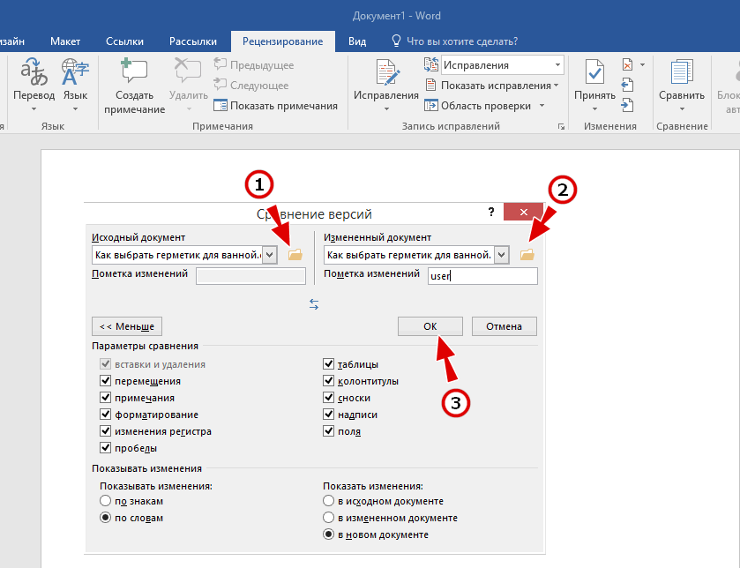
Task: Browse for Исходный документ with folder icon
Action: (x=295, y=255)
